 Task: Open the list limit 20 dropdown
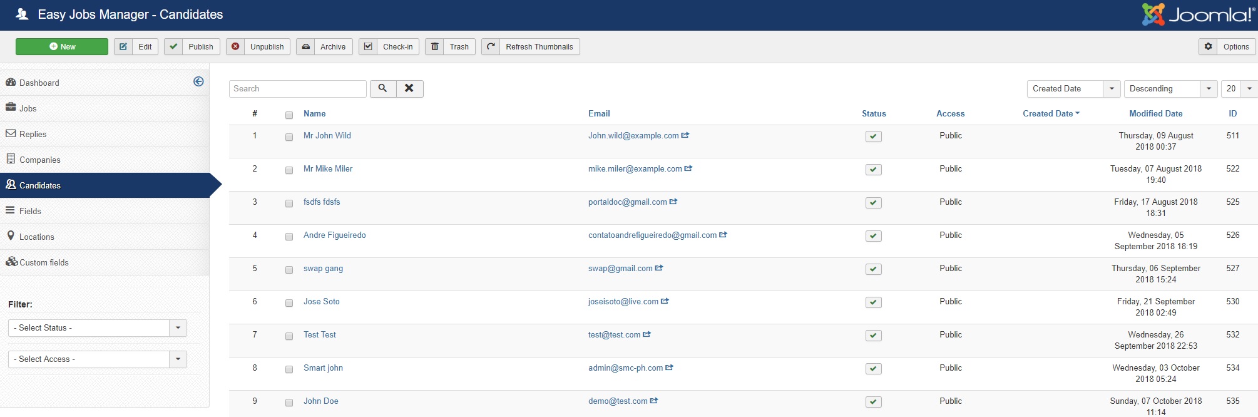click(1239, 89)
